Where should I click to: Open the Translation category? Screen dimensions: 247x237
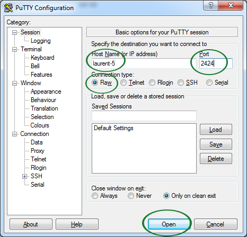pyautogui.click(x=45, y=108)
